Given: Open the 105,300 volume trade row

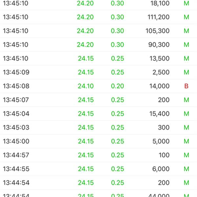Looking at the screenshot, I should (98, 31).
